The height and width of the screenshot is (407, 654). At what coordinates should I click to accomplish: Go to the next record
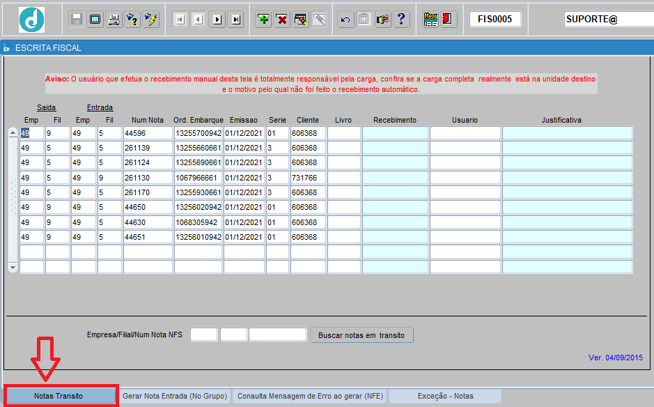pos(217,20)
